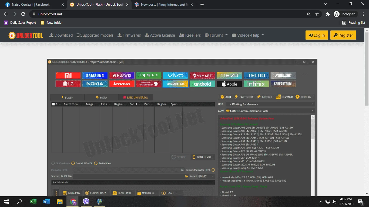Open Excel from the taskbar

pyautogui.click(x=33, y=201)
